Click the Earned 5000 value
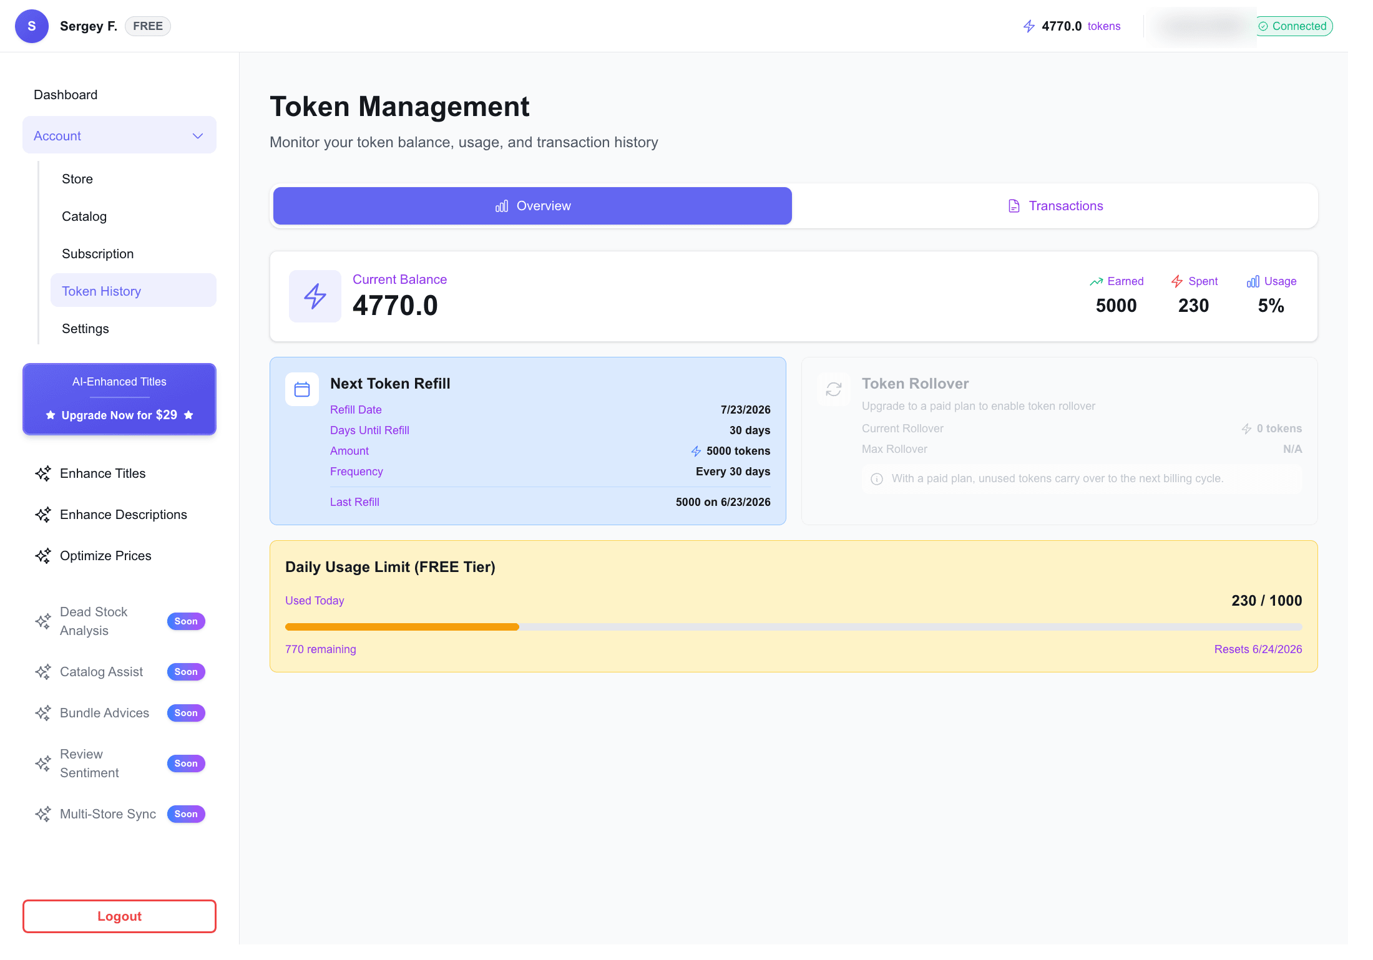This screenshot has height=960, width=1373. (x=1116, y=306)
